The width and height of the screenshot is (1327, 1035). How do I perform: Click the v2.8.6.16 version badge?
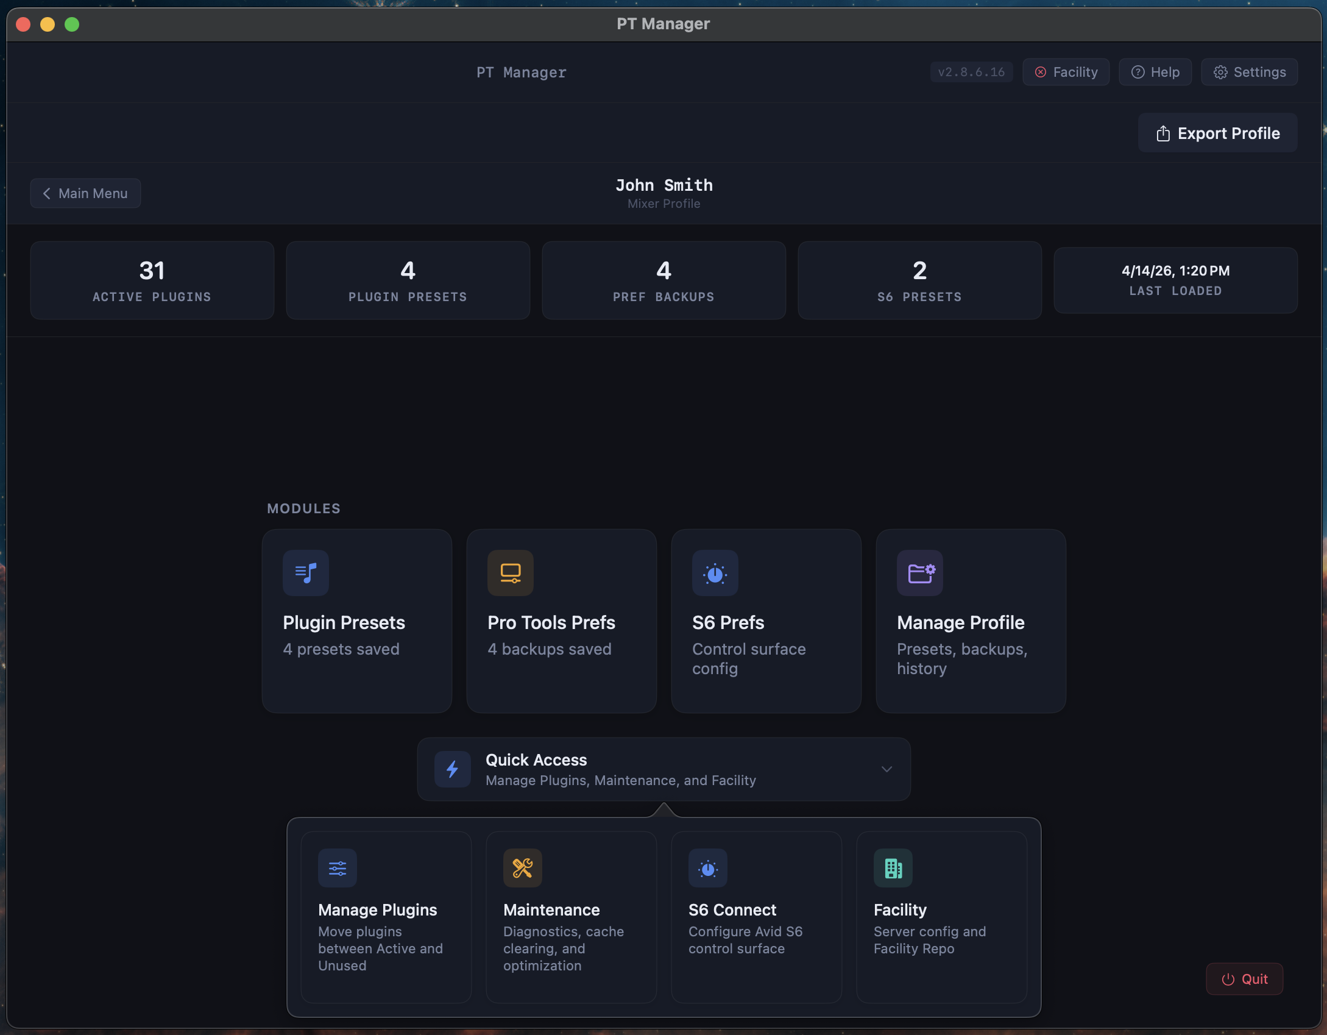pos(971,72)
